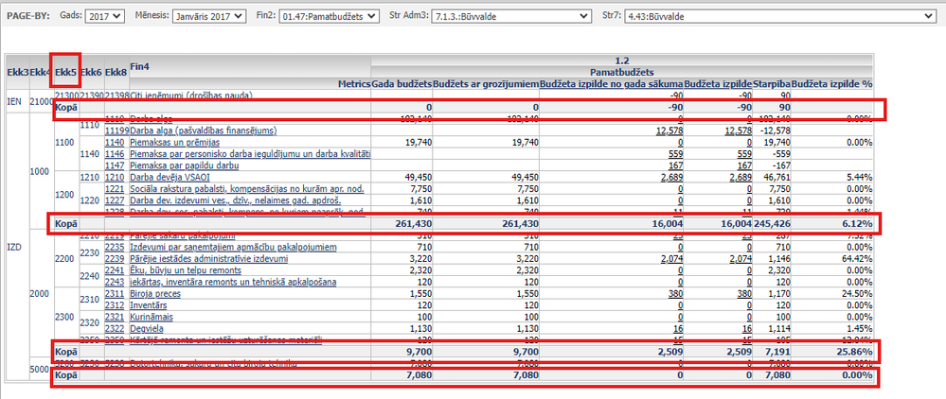Open Budžeta izpilde no gada sākuma header link
This screenshot has height=399, width=946.
coord(611,84)
